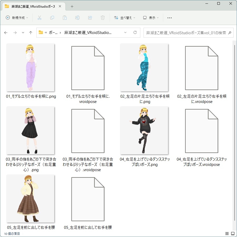Click the Paste icon in the toolbar
The height and width of the screenshot is (237, 237).
point(65,18)
